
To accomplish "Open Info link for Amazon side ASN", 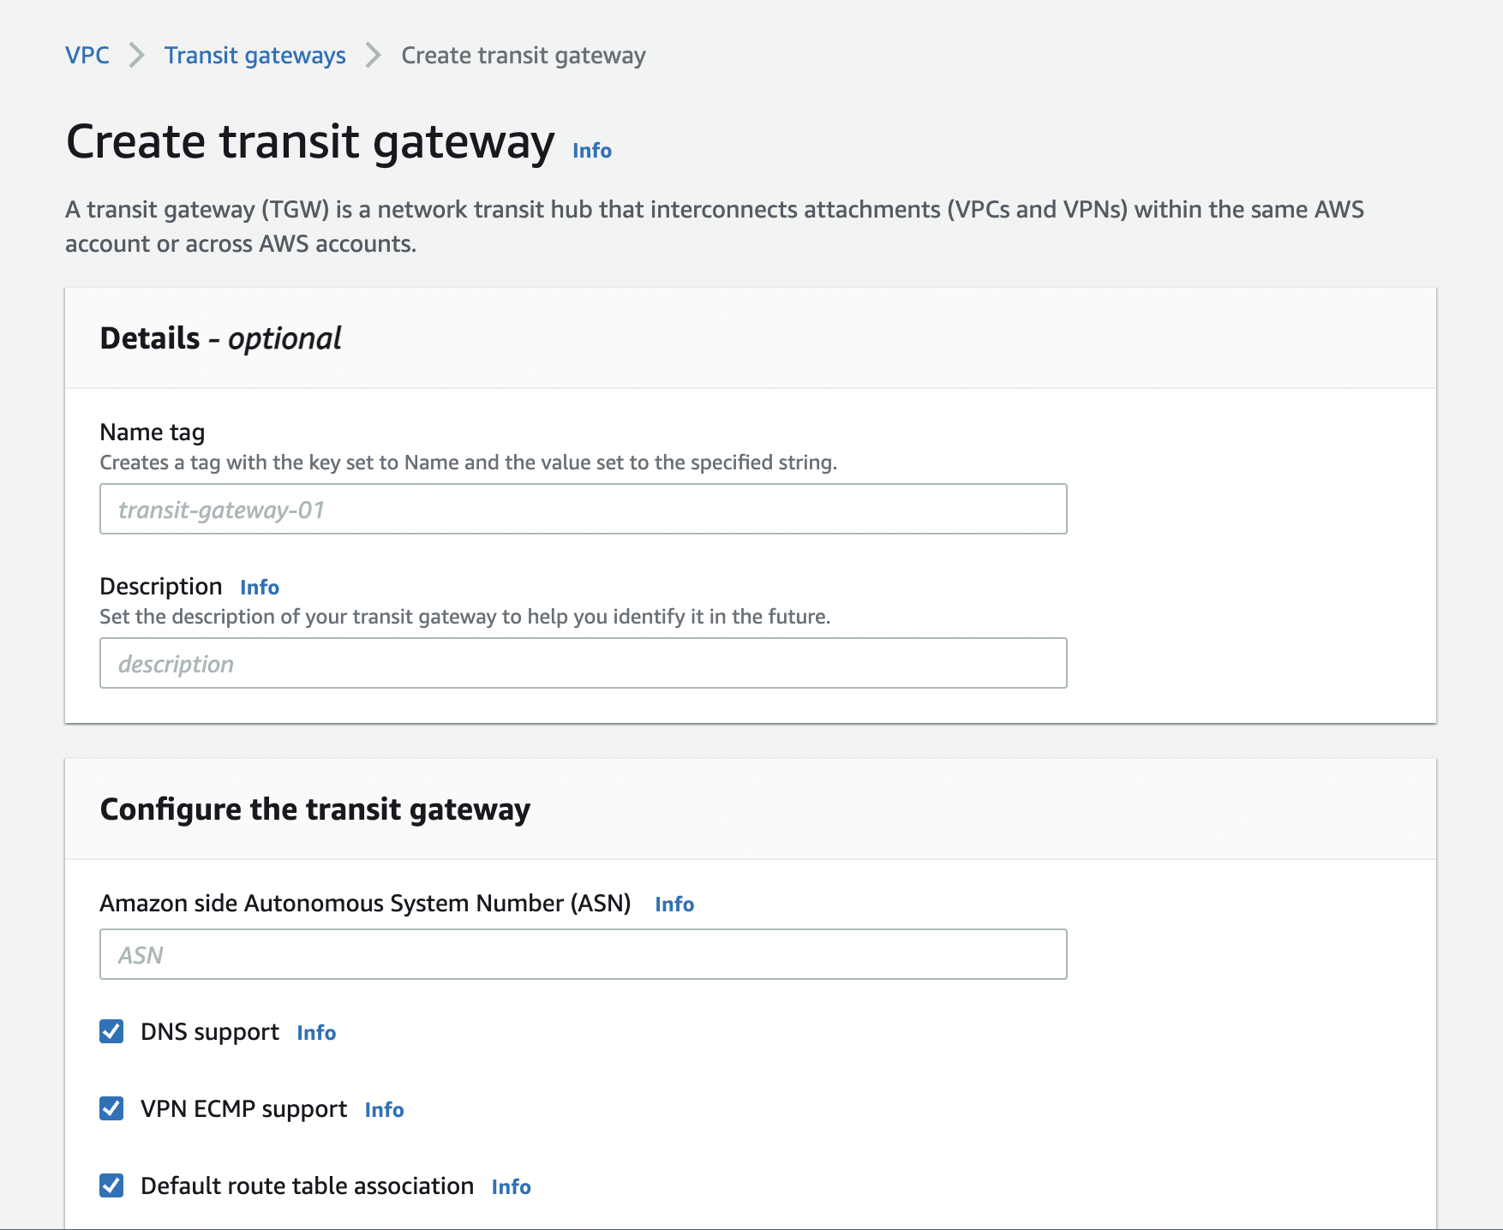I will 674,905.
